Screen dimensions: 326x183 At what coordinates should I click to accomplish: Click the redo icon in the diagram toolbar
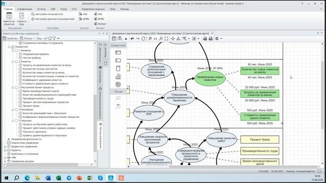[x=138, y=39]
